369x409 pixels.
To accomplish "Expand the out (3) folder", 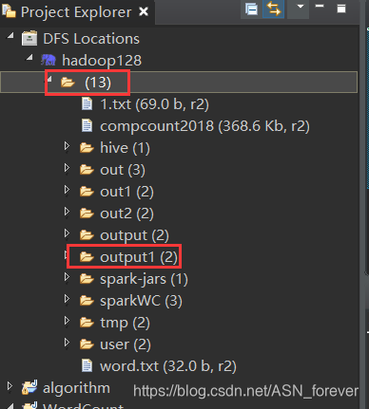I will pos(67,168).
